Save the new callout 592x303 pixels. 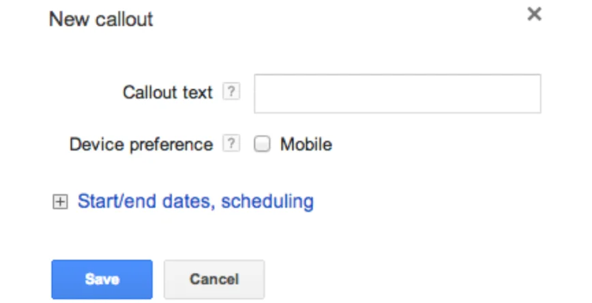102,279
